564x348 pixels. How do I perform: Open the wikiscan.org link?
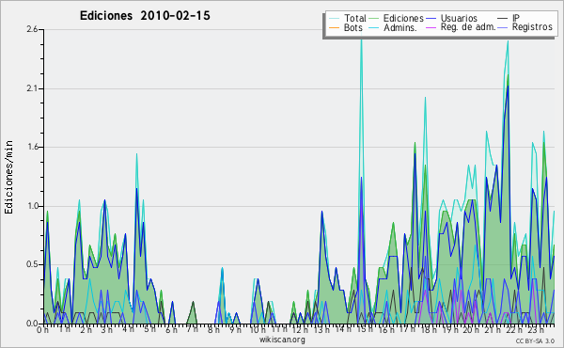point(282,340)
